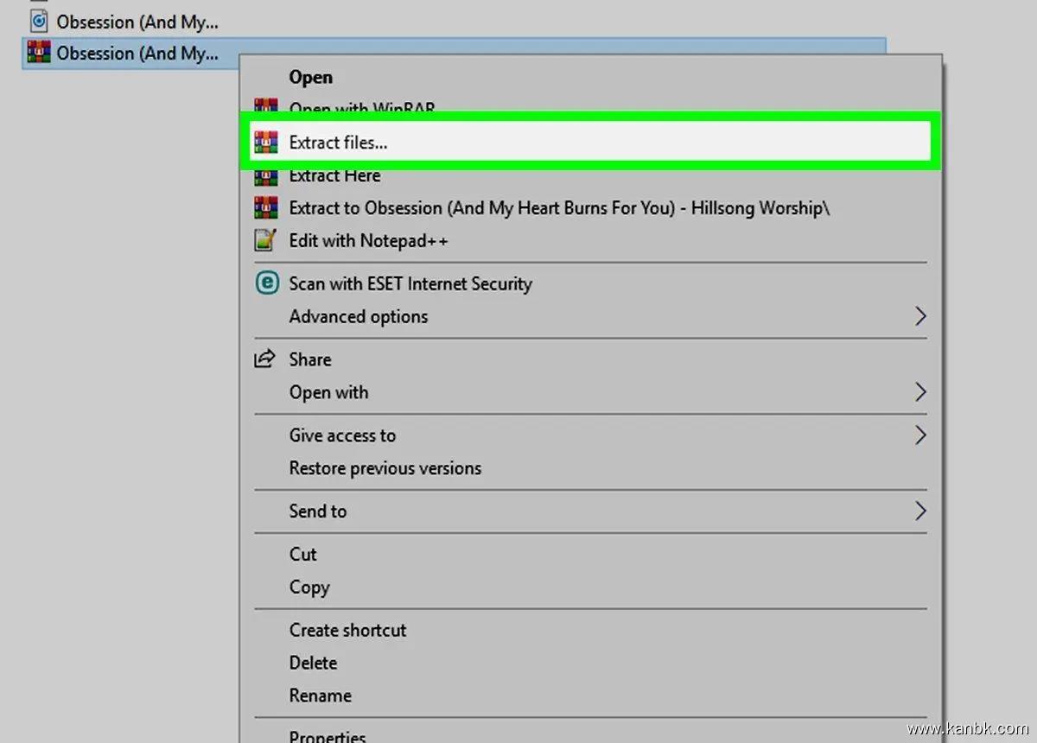Viewport: 1037px width, 743px height.
Task: Select Restore previous versions
Action: pos(385,468)
